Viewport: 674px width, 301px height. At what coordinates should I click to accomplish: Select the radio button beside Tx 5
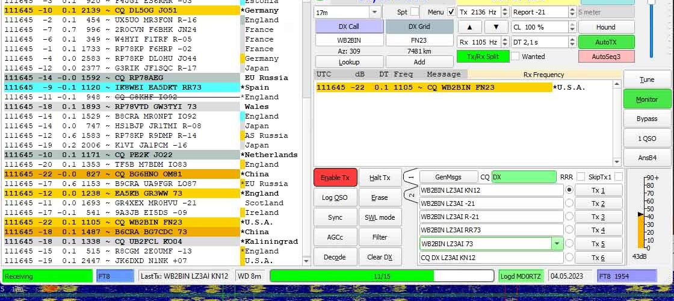click(569, 244)
